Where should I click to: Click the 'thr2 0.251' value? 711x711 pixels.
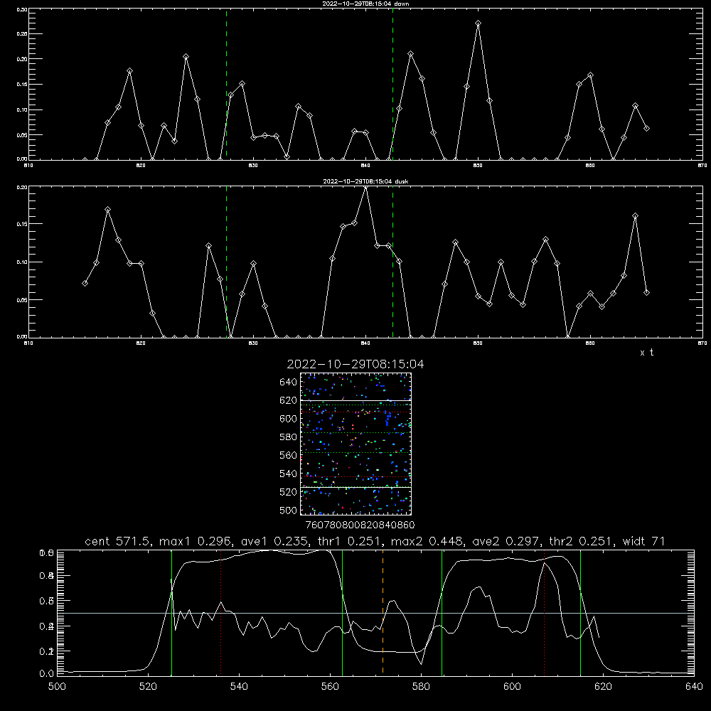582,541
